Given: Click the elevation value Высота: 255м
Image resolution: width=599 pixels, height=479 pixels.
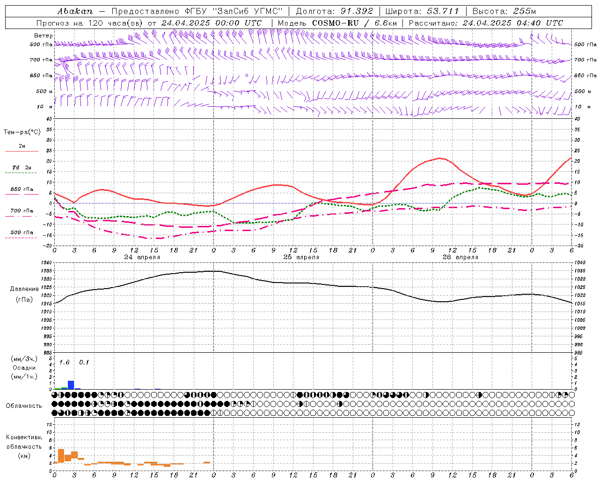Looking at the screenshot, I should coord(504,11).
